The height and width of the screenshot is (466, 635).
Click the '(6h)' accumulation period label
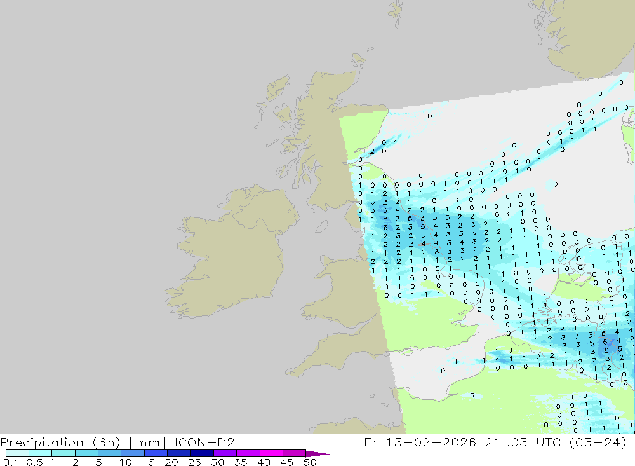pos(107,442)
